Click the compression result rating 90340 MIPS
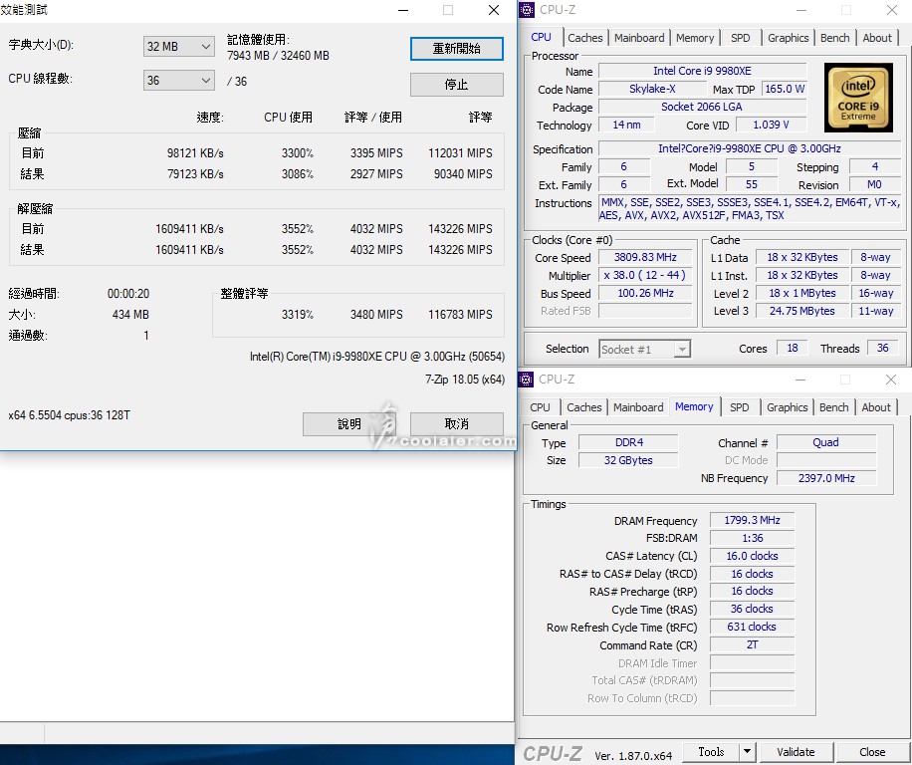 pos(463,174)
